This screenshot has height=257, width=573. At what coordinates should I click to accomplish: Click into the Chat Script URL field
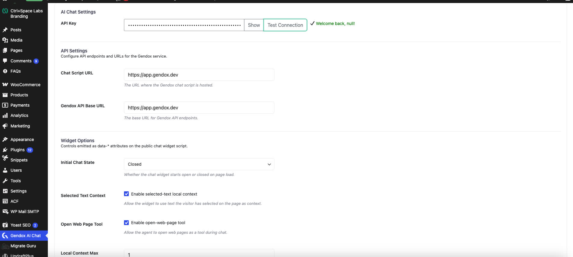[x=199, y=75]
